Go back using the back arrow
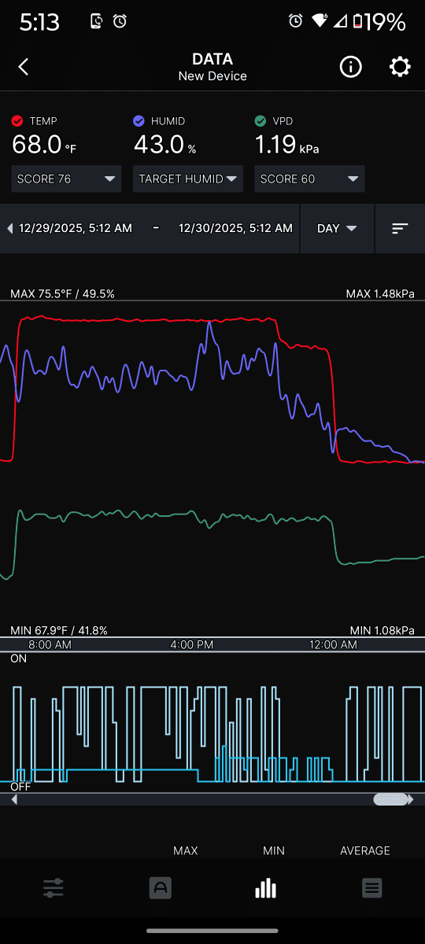 24,67
